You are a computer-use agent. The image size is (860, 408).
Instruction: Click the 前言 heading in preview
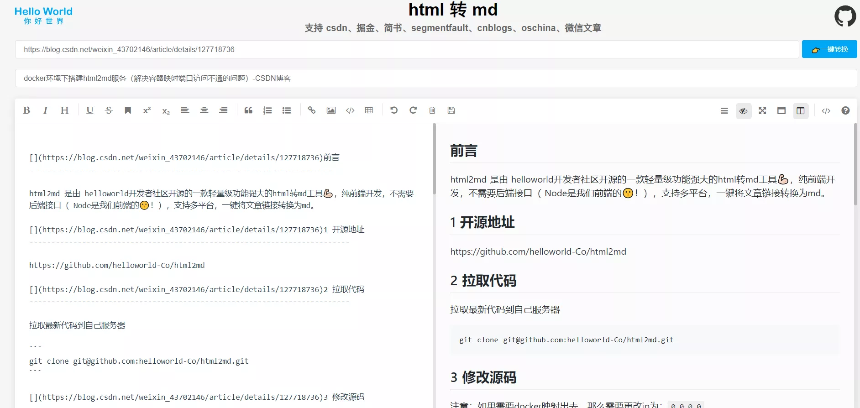coord(463,151)
